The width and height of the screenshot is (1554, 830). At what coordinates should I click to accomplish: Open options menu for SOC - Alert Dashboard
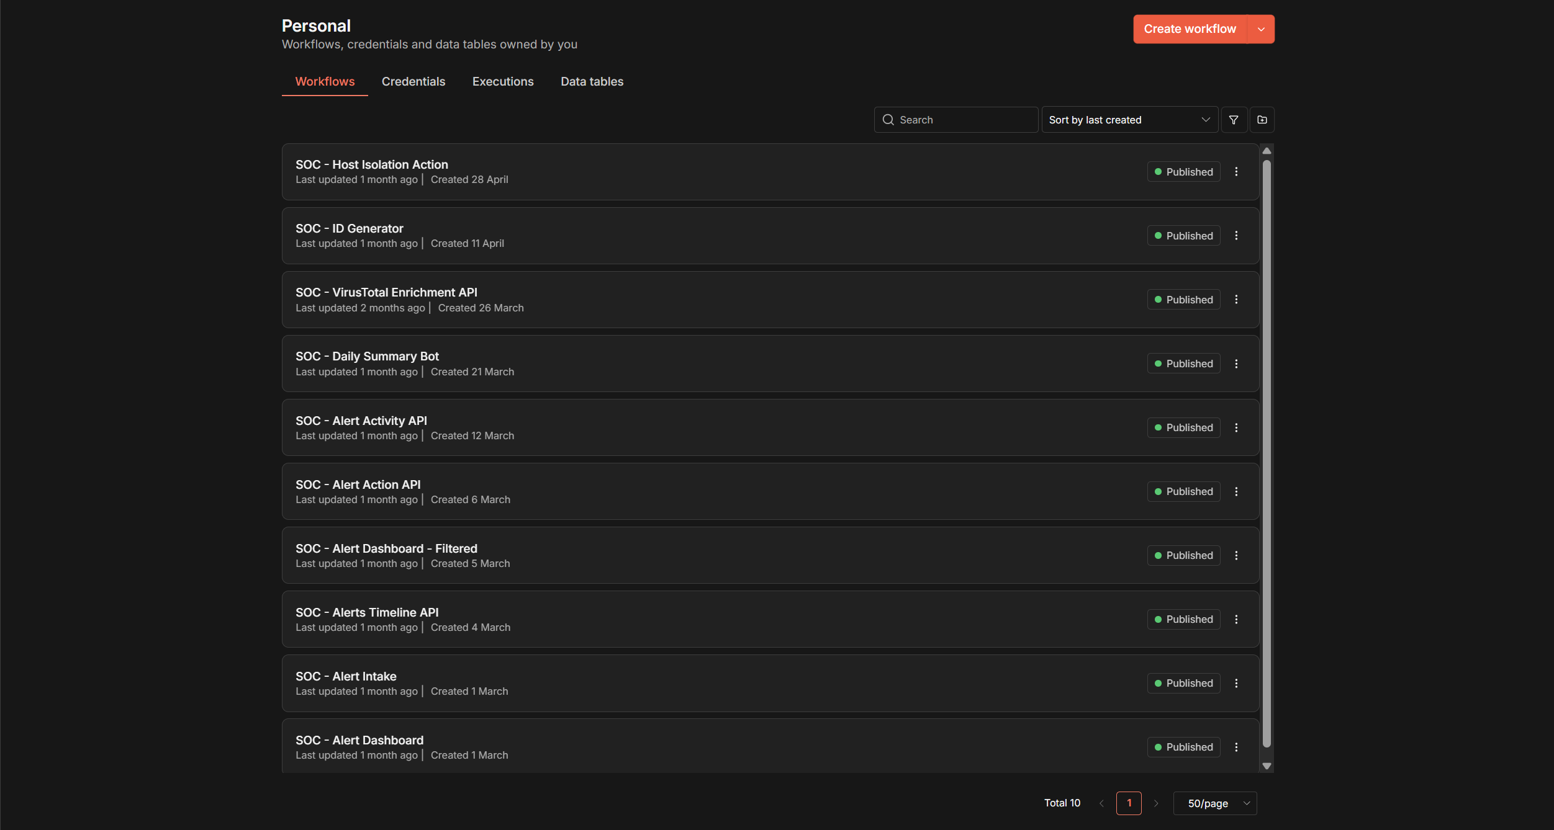coord(1236,747)
